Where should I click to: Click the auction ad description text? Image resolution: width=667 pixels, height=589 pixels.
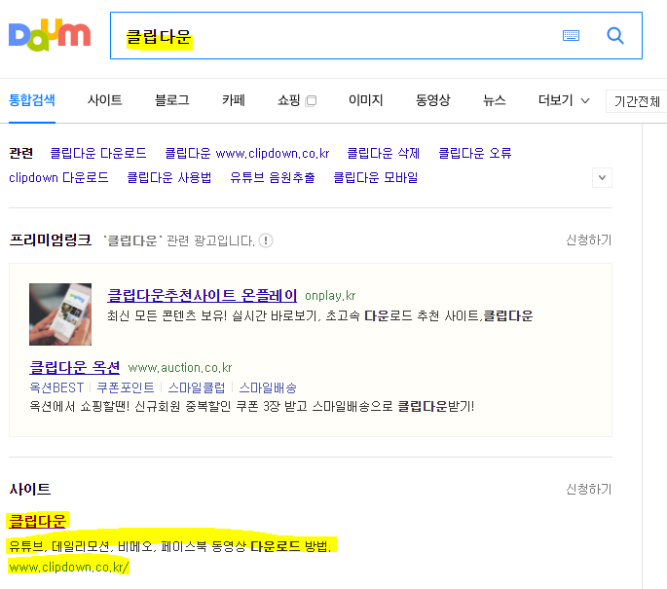[251, 407]
